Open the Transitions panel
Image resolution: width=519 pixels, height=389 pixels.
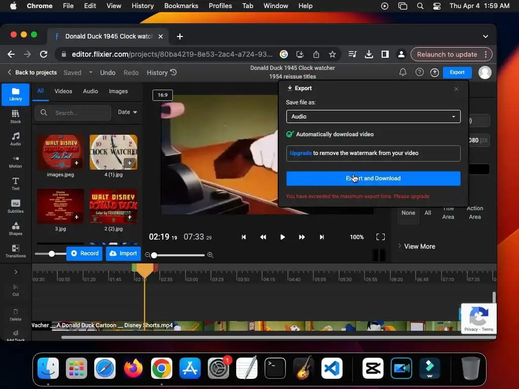(x=15, y=251)
